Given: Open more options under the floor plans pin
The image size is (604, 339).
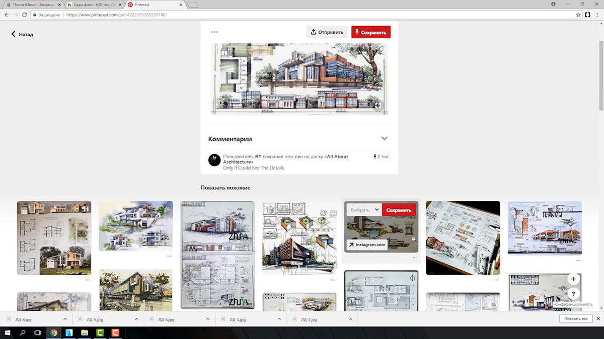Looking at the screenshot, I should pos(88,280).
